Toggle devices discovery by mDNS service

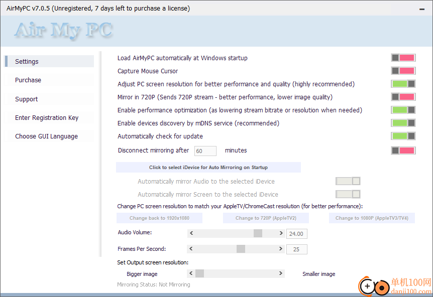(403, 123)
